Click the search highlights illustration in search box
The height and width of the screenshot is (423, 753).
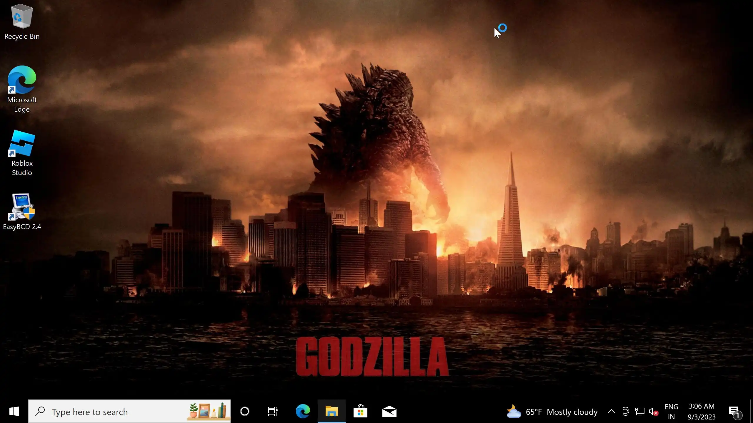(208, 411)
